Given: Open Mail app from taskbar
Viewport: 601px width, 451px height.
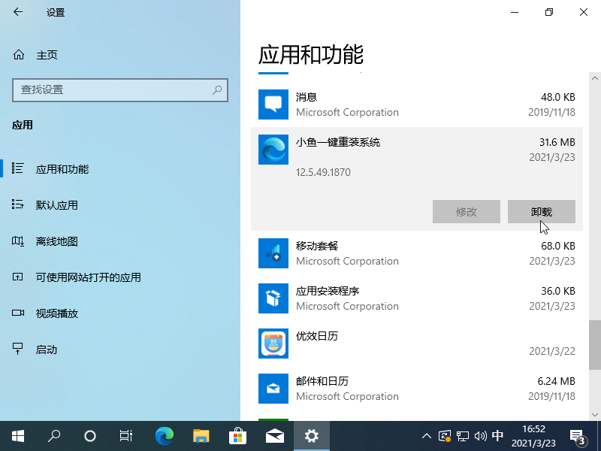Looking at the screenshot, I should (x=275, y=436).
